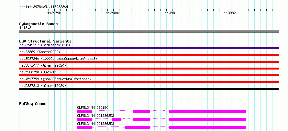Open variant nsv5980750 (Wu2021) label
Image resolution: width=288 pixels, height=131 pixels.
[x=38, y=72]
